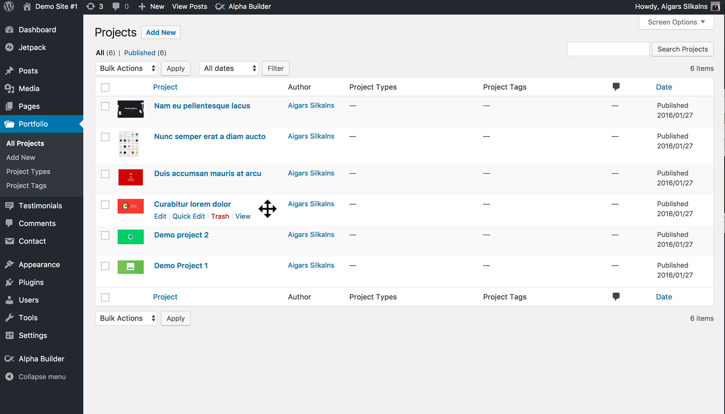Open the Jetpack sidebar icon
Image resolution: width=725 pixels, height=414 pixels.
[10, 47]
